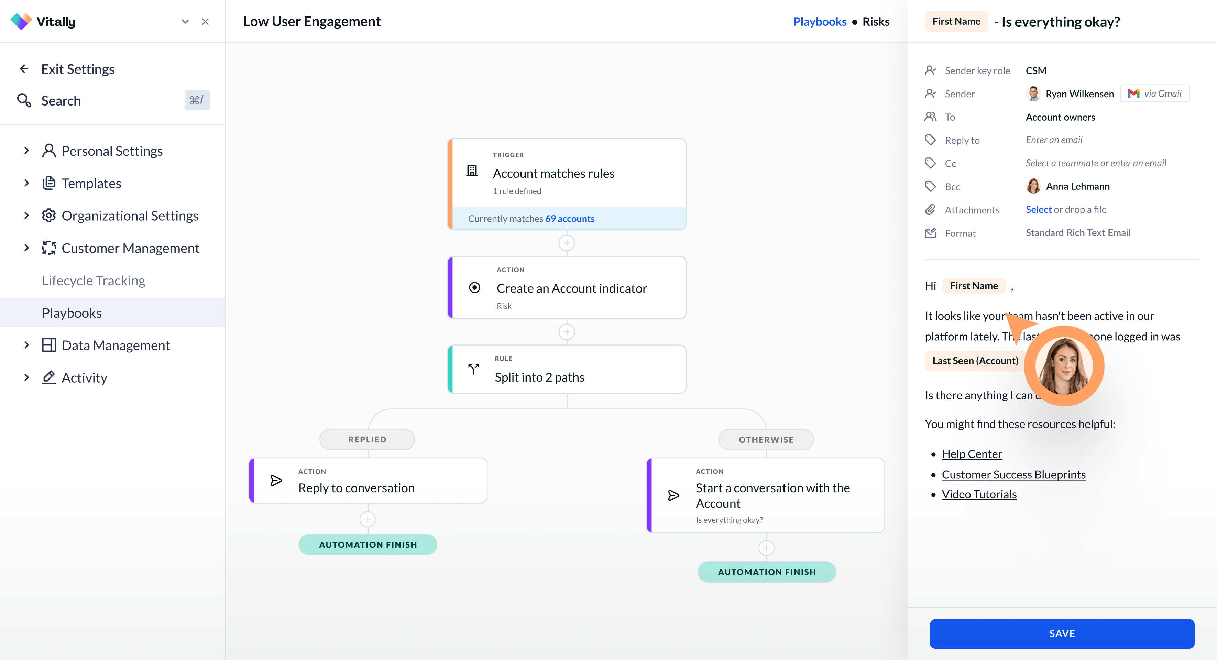Add step below Start a conversation card
Image resolution: width=1217 pixels, height=660 pixels.
[x=766, y=548]
